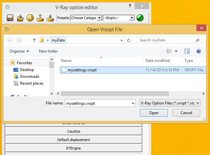Click the V-Ray option editor help question mark
This screenshot has width=210, height=155.
130,6
